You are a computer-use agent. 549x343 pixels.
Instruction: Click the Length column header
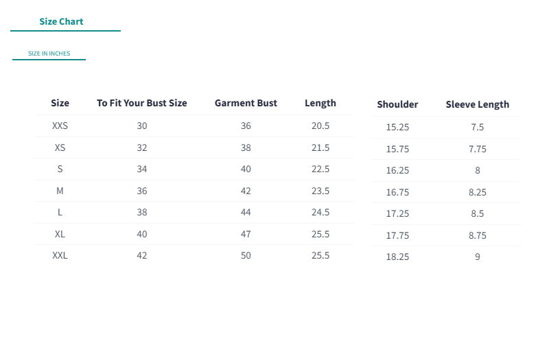click(x=320, y=104)
